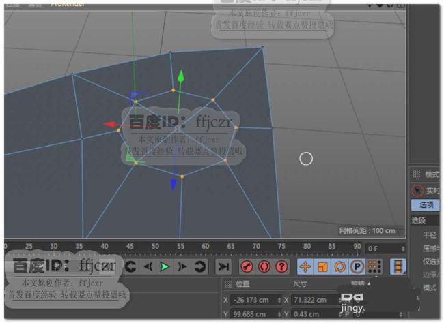The width and height of the screenshot is (444, 323).
Task: Click the stepper on the -26.173 cm field
Action: (279, 300)
